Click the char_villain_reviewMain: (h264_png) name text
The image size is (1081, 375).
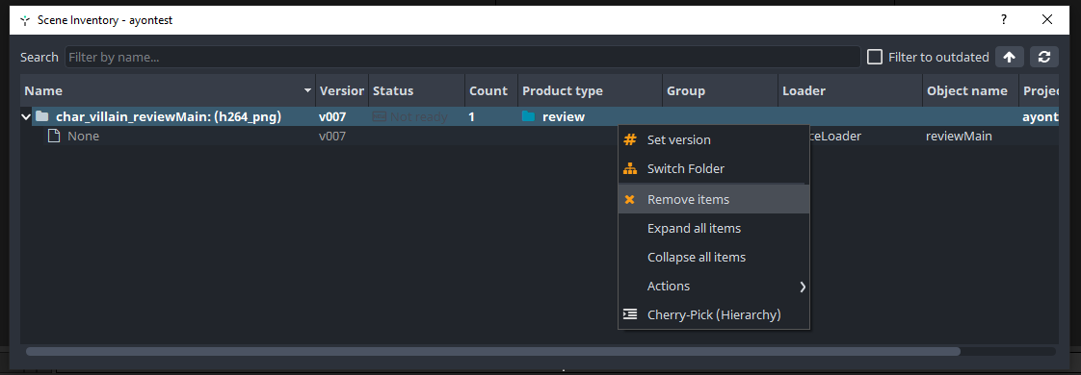point(169,116)
